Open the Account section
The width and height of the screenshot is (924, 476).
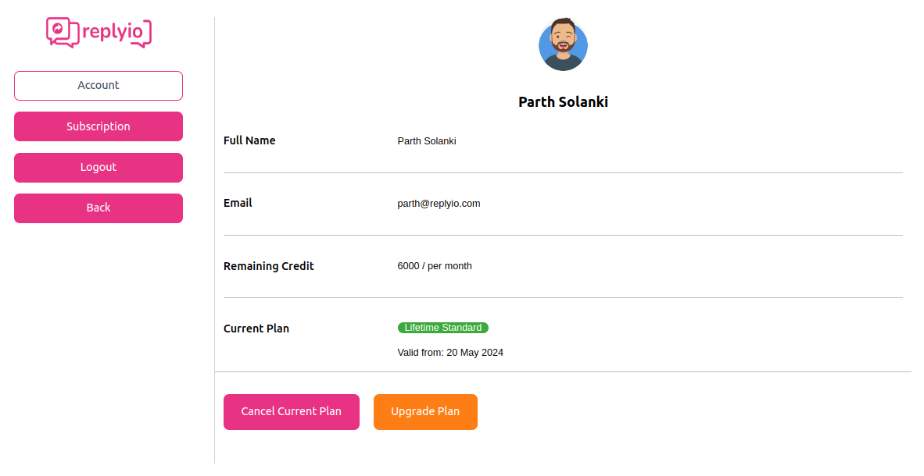click(x=98, y=86)
